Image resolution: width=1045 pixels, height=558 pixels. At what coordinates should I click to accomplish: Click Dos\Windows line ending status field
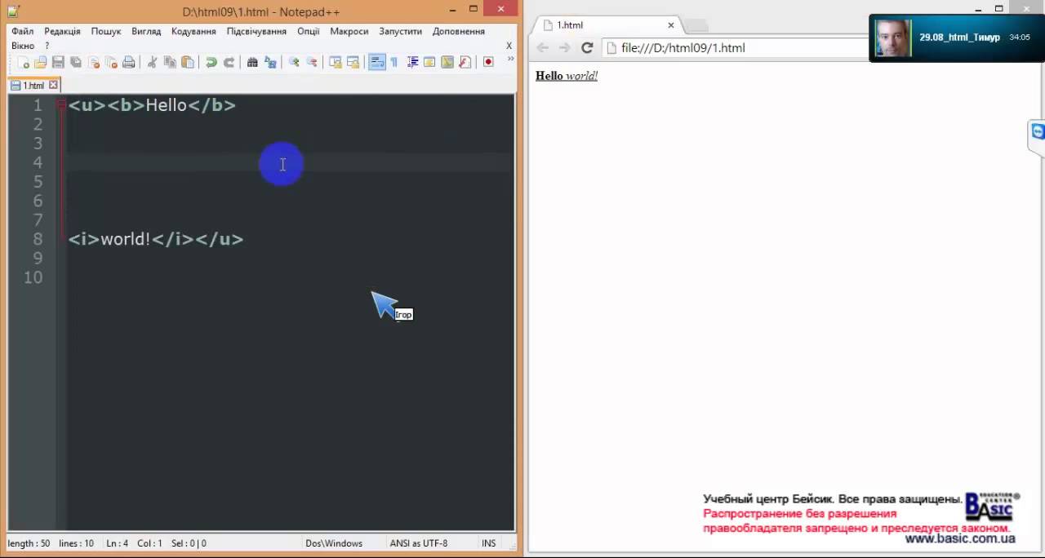click(x=334, y=543)
